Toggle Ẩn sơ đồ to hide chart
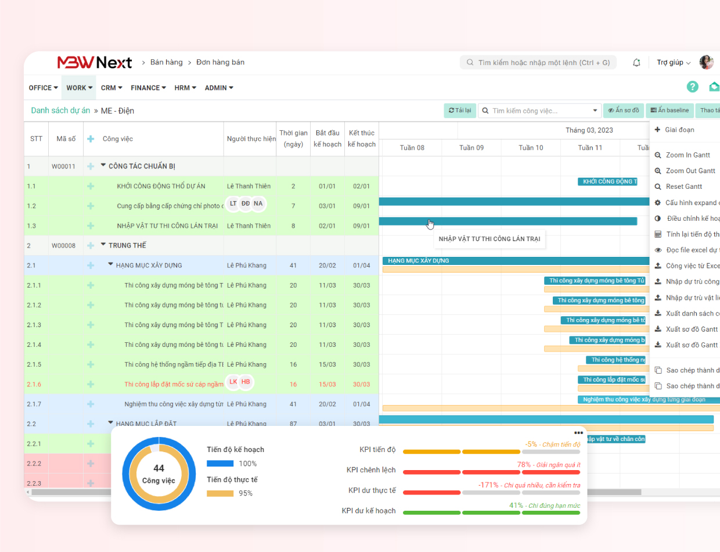Image resolution: width=720 pixels, height=552 pixels. coord(623,110)
